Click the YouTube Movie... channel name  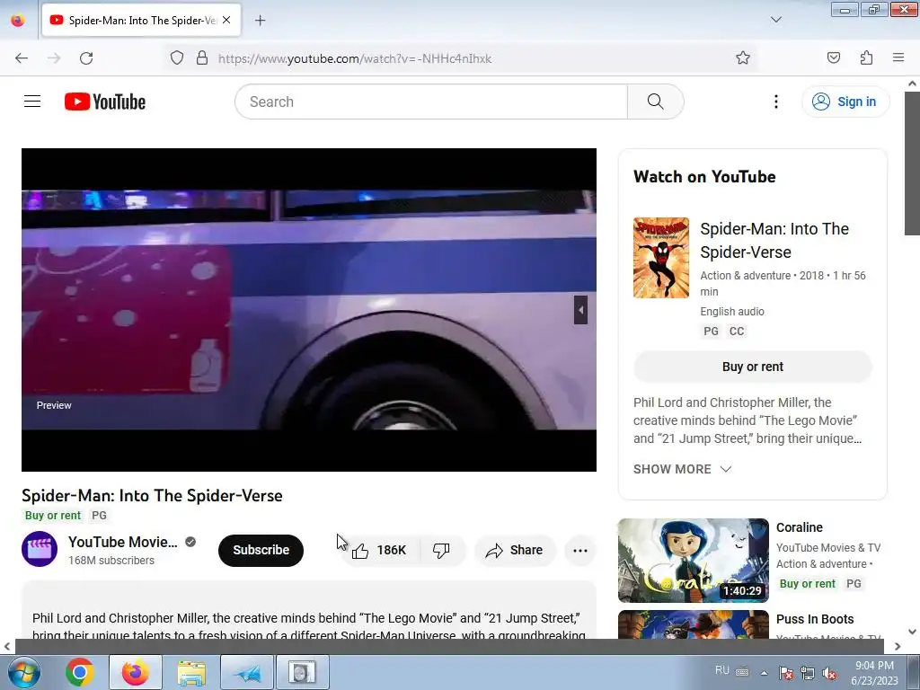[x=122, y=542]
